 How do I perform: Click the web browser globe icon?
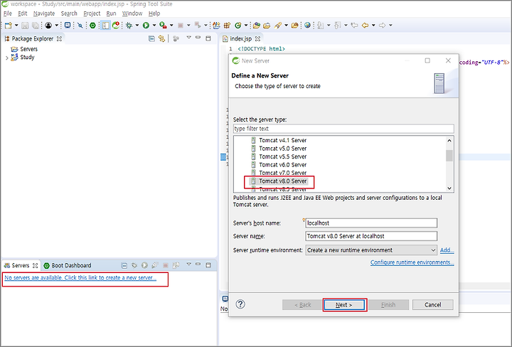pos(307,25)
